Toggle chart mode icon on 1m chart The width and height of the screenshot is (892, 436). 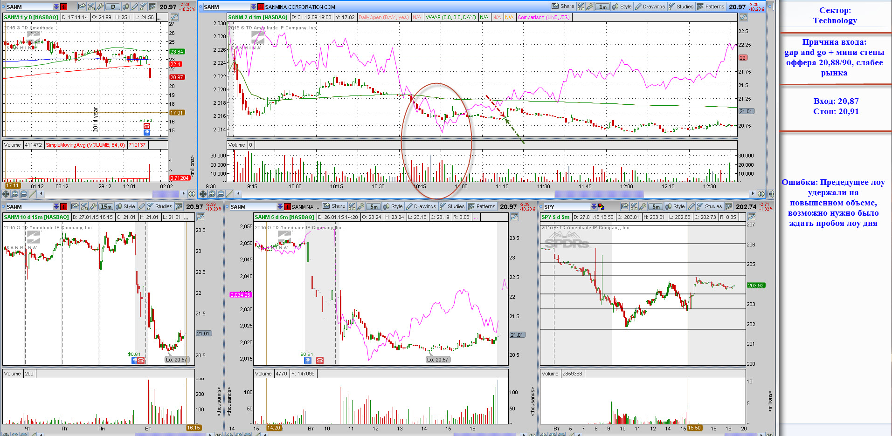pos(744,17)
